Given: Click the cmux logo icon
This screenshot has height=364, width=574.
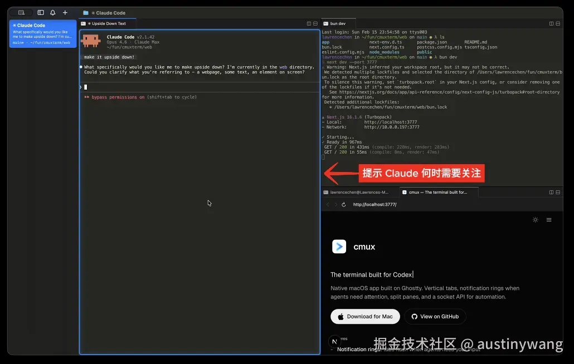Looking at the screenshot, I should (x=339, y=247).
